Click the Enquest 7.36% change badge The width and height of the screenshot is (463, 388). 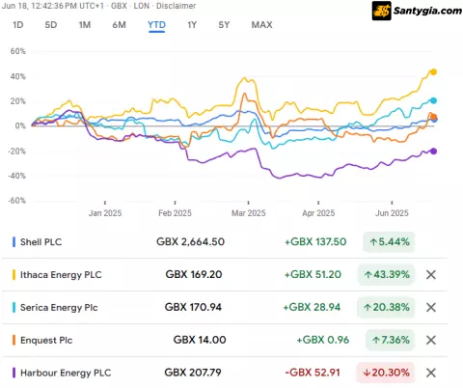391,340
